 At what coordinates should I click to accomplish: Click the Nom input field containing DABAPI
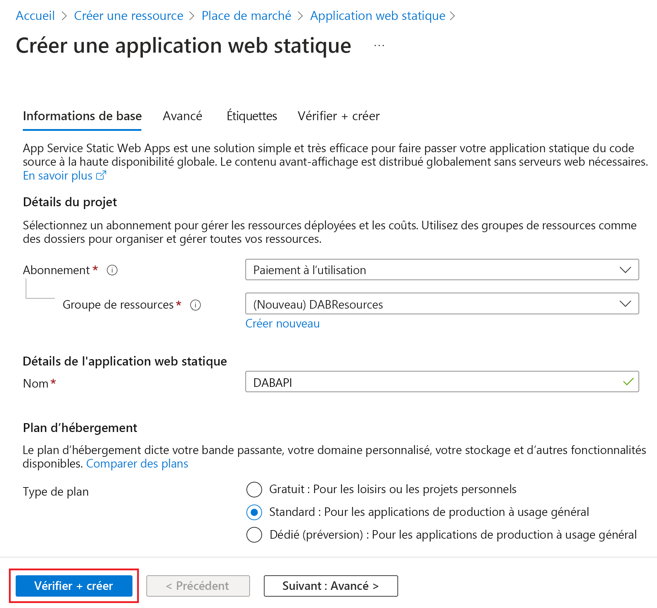click(x=442, y=382)
